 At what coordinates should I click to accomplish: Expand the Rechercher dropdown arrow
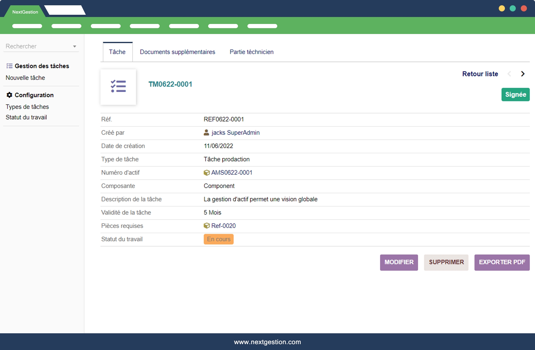[x=74, y=47]
